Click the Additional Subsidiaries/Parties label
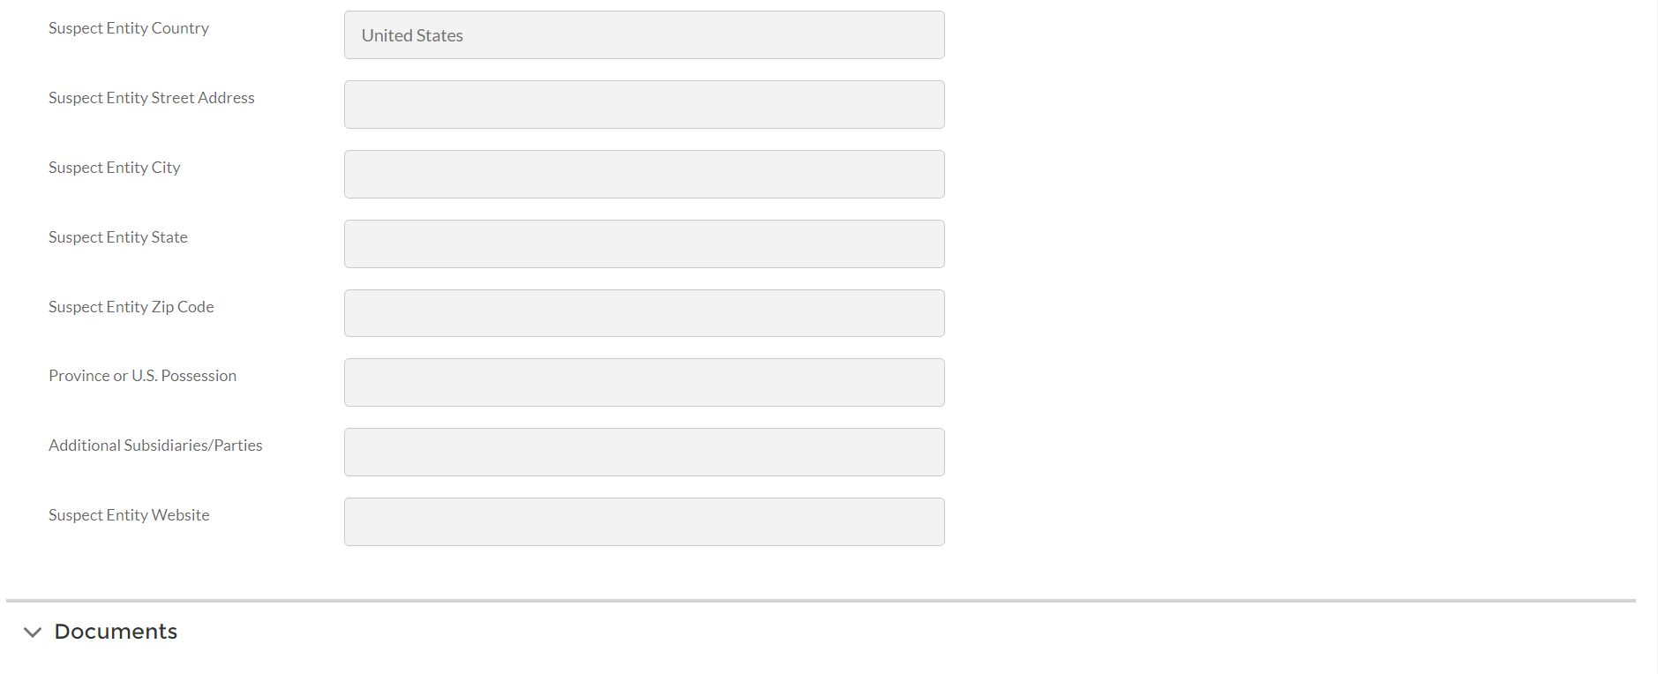This screenshot has height=674, width=1658. click(x=155, y=446)
